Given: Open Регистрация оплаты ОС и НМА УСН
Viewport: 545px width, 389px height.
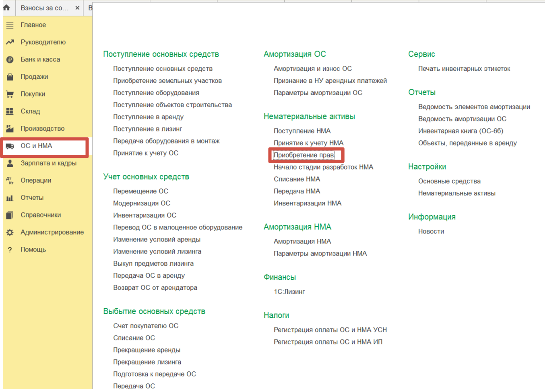Looking at the screenshot, I should [x=330, y=330].
